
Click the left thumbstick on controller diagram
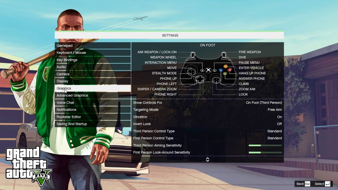(191, 71)
